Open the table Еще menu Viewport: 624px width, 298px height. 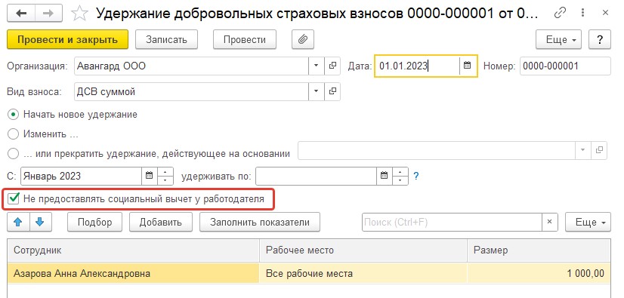tap(588, 222)
